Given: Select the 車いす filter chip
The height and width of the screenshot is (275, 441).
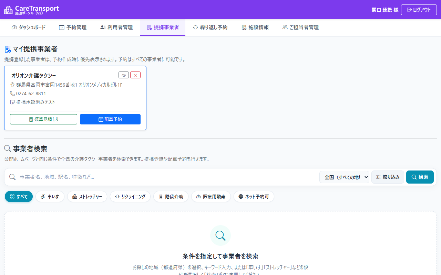Looking at the screenshot, I should (x=50, y=197).
